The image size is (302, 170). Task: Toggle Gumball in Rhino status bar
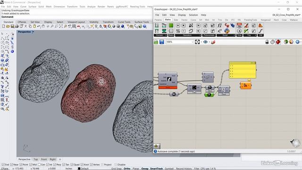pyautogui.click(x=169, y=169)
